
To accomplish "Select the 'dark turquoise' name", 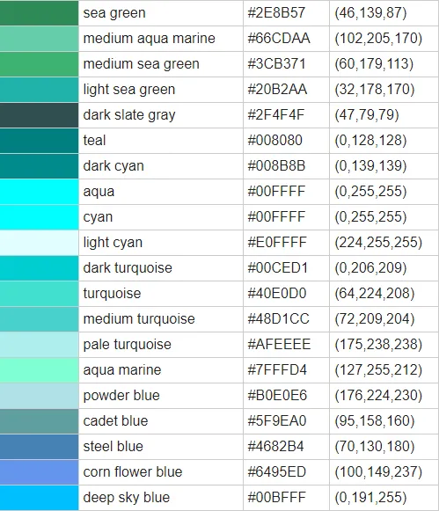I will tap(128, 268).
